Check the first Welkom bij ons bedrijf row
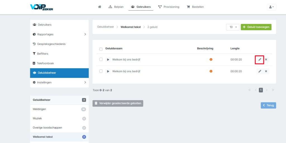 tap(101, 59)
